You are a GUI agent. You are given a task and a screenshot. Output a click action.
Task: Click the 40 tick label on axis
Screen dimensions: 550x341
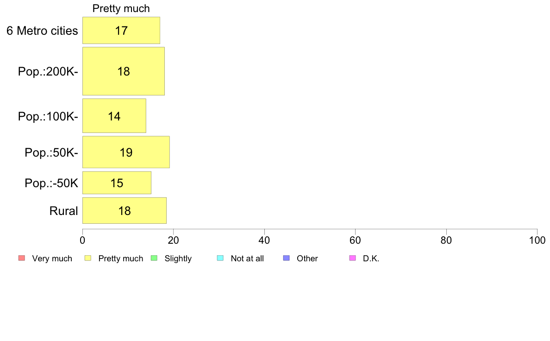pyautogui.click(x=264, y=240)
